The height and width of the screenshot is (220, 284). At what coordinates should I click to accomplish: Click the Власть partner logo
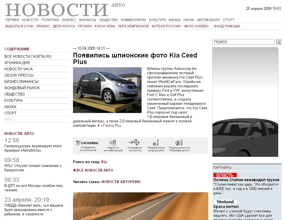click(x=225, y=175)
